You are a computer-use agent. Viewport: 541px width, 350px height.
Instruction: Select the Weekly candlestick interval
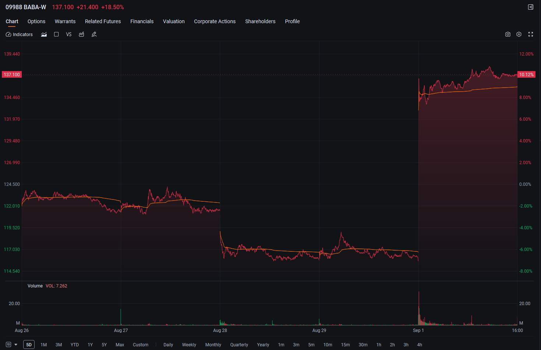pos(189,345)
